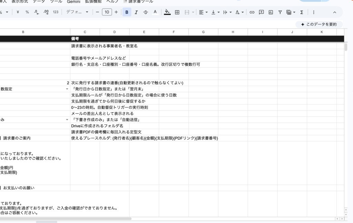Image resolution: width=353 pixels, height=223 pixels.
Task: Click the text wrapping icon
Action: pyautogui.click(x=225, y=12)
